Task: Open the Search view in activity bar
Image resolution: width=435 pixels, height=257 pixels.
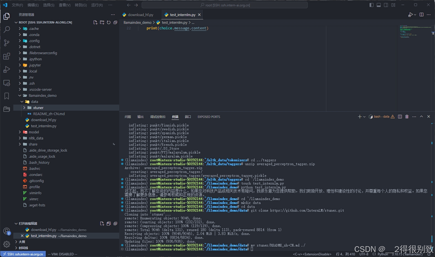Action: (7, 29)
